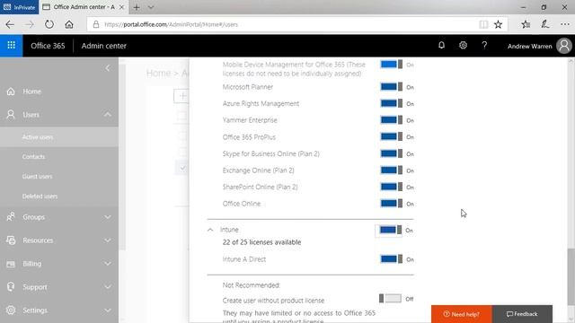The image size is (575, 323).
Task: Click the Admin center header link
Action: [x=104, y=46]
